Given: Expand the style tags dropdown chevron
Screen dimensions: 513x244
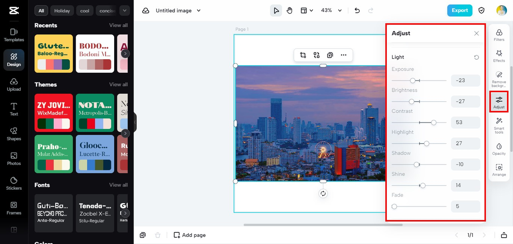Looking at the screenshot, I should [x=125, y=11].
